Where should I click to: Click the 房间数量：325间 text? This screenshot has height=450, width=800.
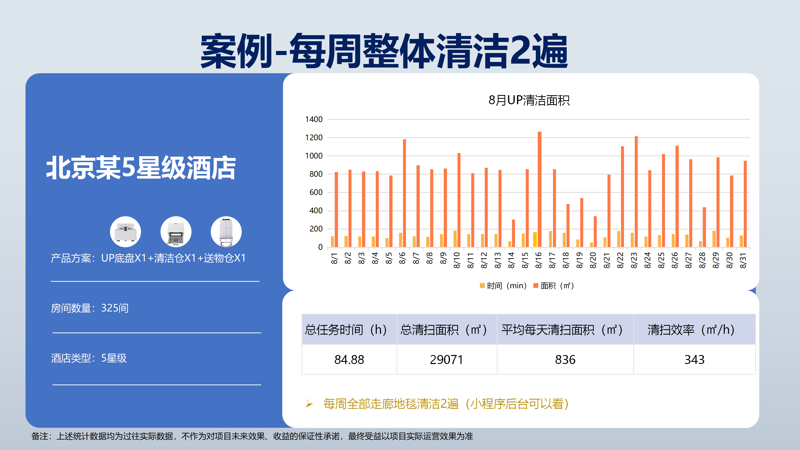(90, 308)
